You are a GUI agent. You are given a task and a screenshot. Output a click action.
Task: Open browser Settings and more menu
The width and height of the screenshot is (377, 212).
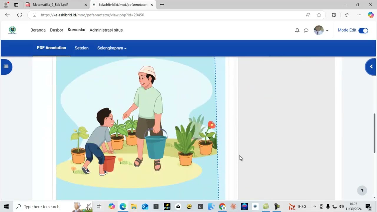pos(359,15)
